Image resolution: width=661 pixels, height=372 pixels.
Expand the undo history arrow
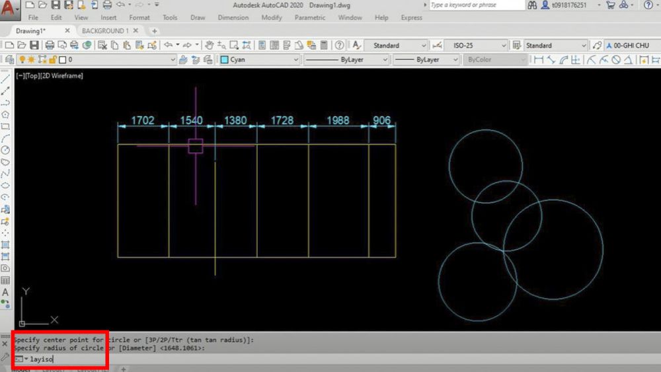coord(177,45)
